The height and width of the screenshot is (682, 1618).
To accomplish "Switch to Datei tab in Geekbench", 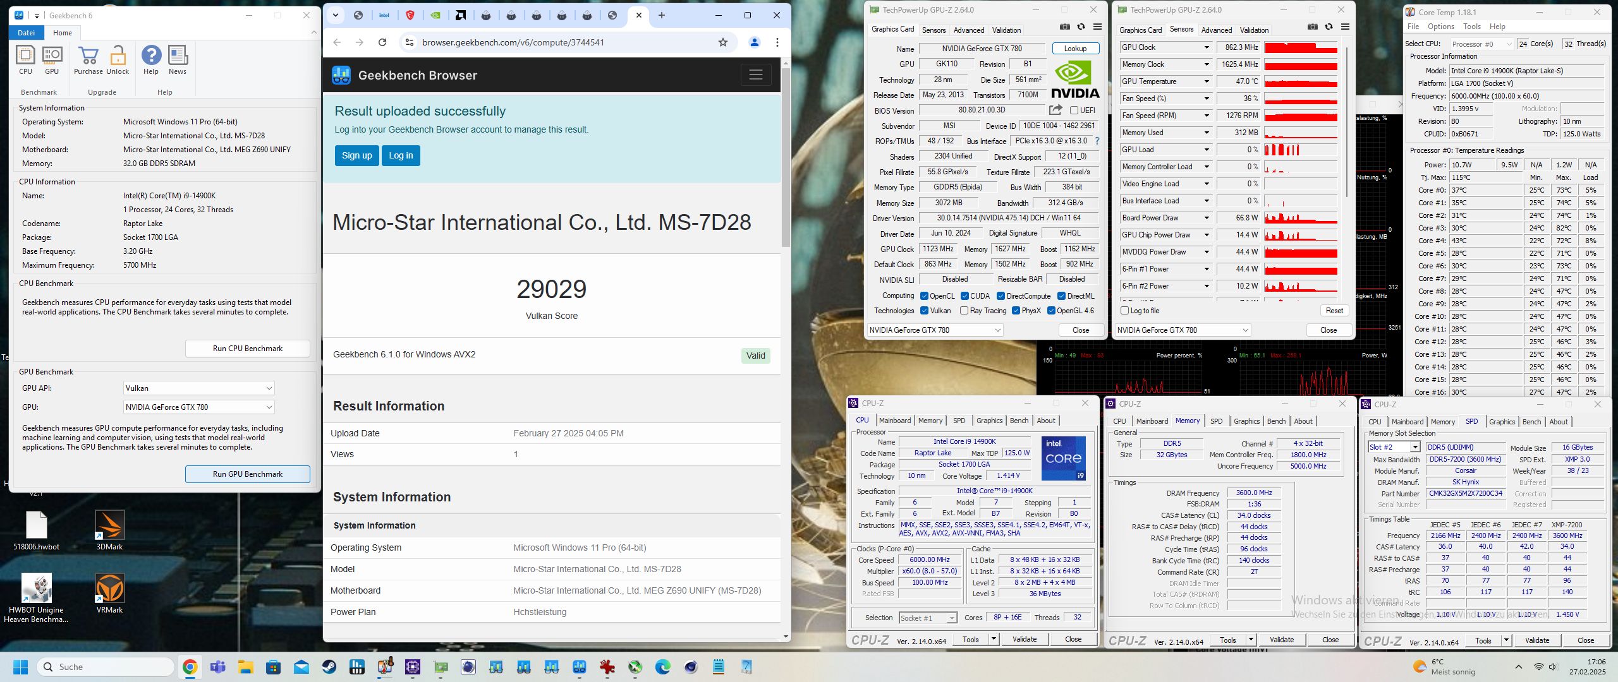I will click(27, 33).
